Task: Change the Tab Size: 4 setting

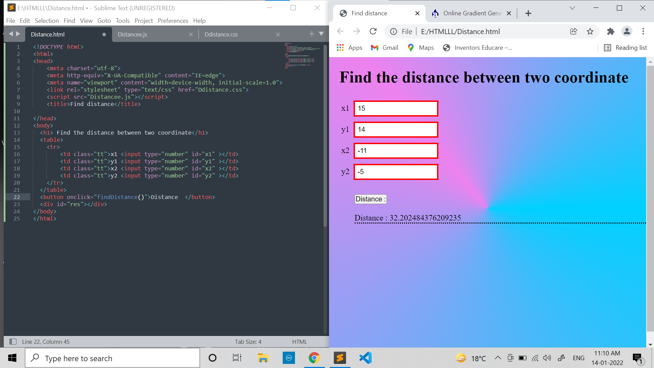Action: pos(248,341)
